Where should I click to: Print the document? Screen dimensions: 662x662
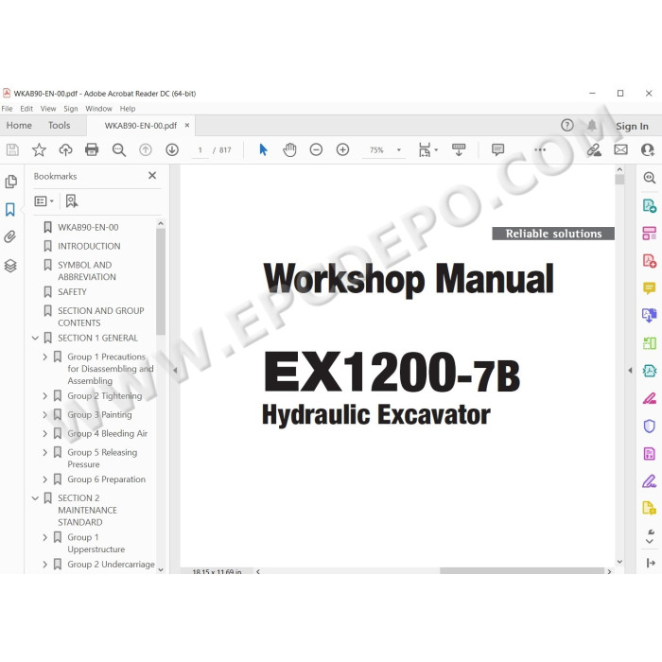click(x=92, y=149)
